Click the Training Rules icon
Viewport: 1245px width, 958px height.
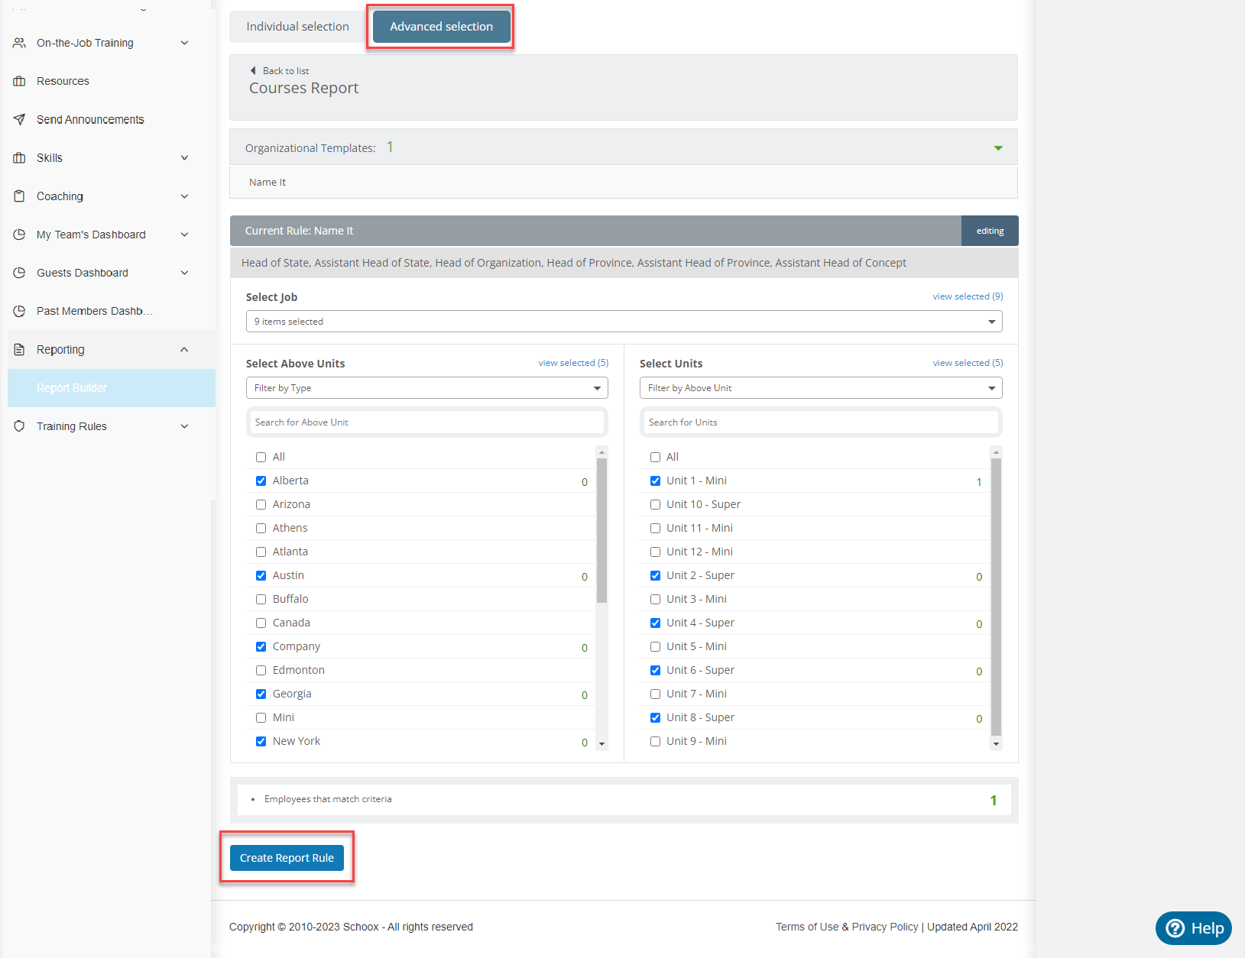(x=20, y=426)
